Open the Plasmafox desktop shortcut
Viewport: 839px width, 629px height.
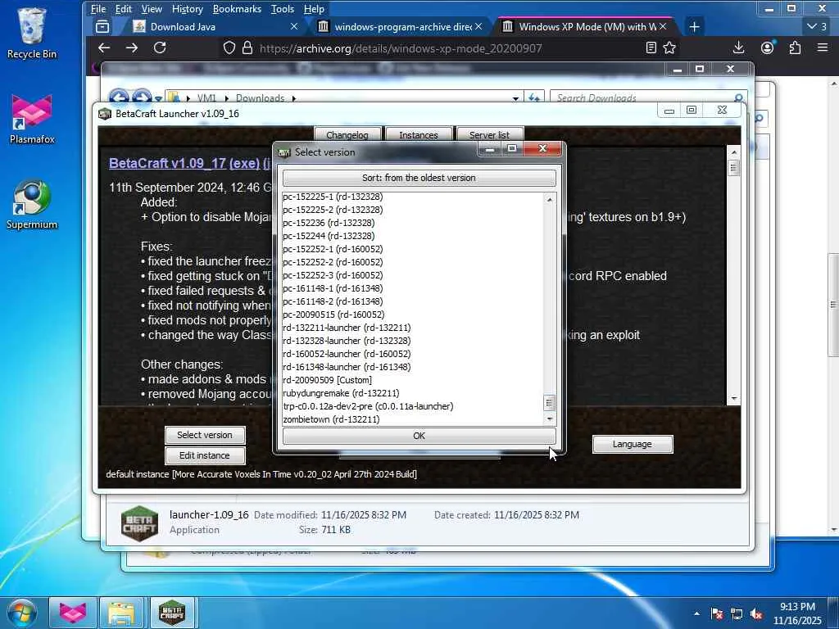[32, 120]
